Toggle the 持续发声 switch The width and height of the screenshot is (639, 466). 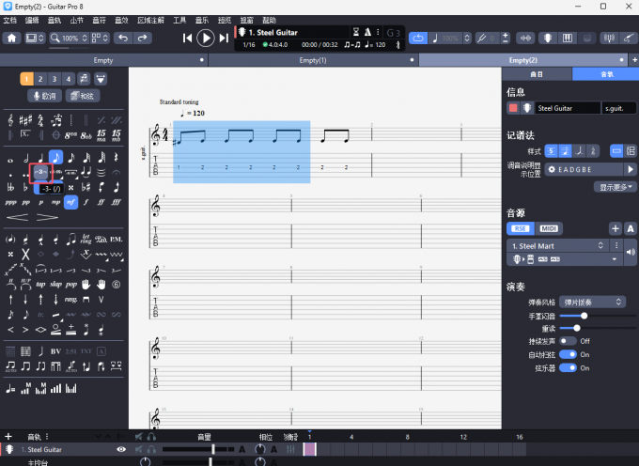click(568, 341)
